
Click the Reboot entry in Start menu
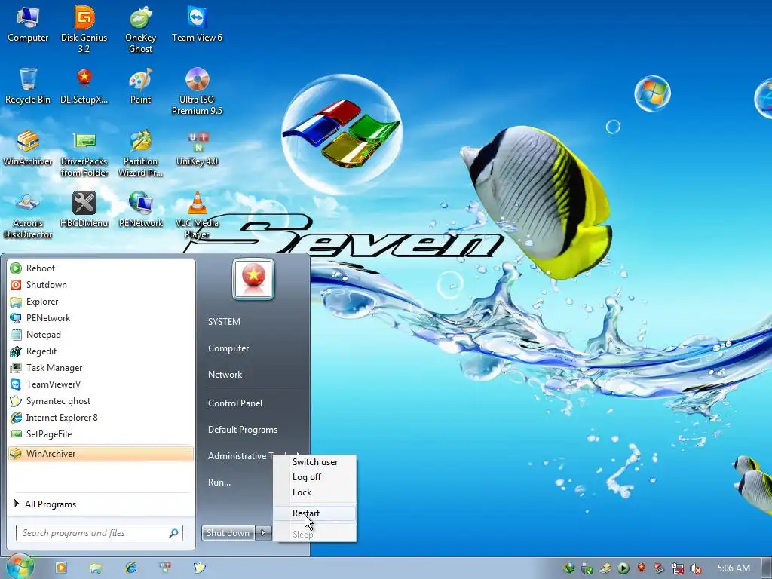pos(101,268)
